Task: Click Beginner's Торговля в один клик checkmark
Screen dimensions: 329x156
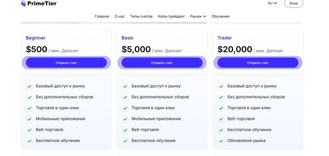Action: pyautogui.click(x=29, y=108)
